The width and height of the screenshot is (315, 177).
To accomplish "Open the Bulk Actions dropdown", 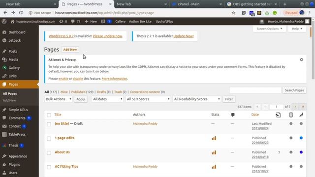I will [x=58, y=99].
